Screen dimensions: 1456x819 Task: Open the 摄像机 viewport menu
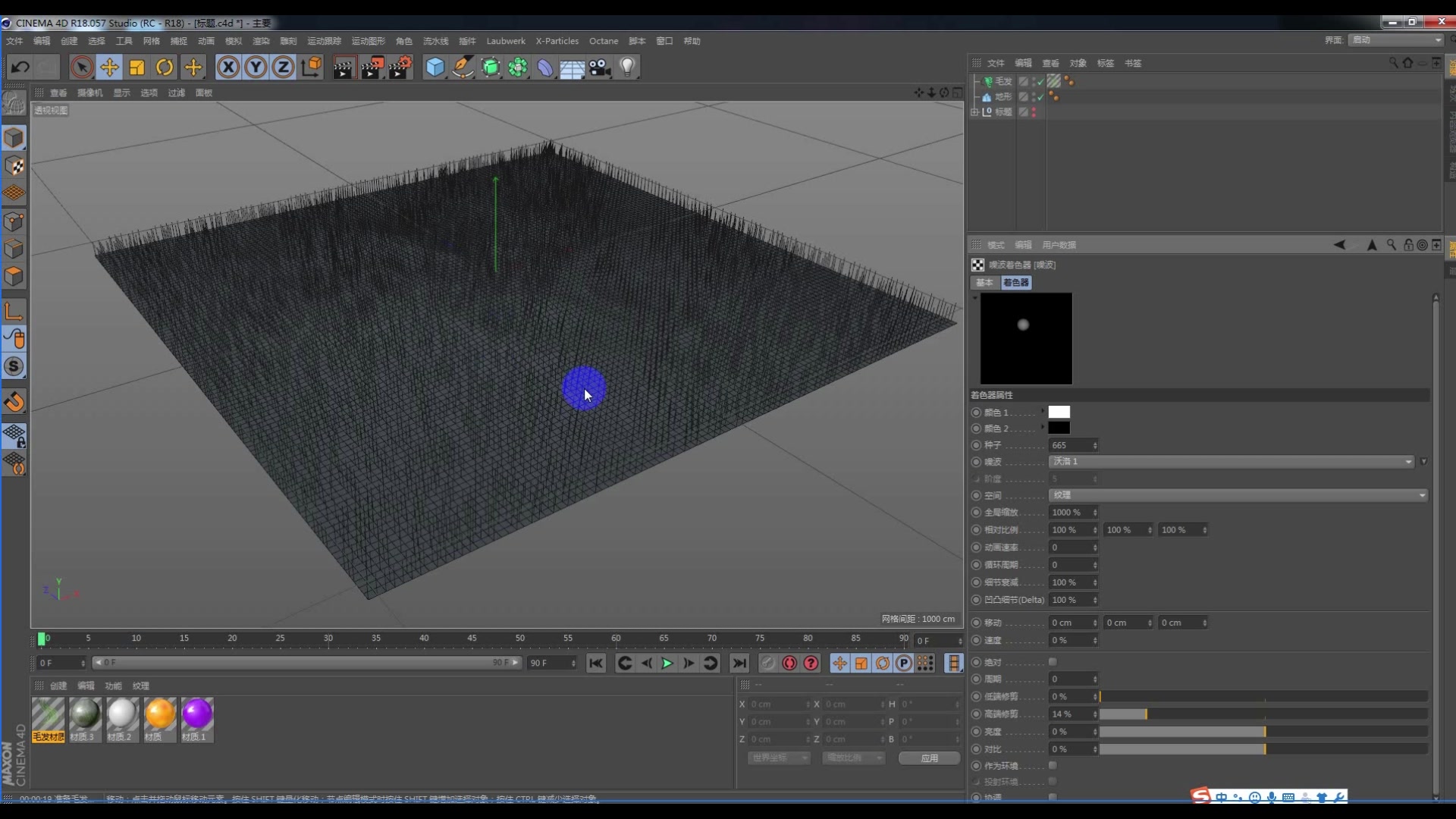click(89, 93)
